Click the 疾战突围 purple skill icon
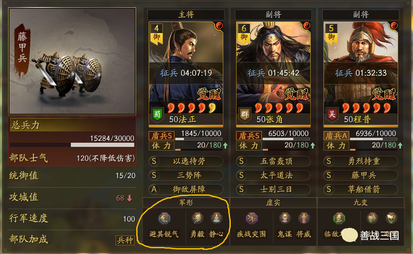Image resolution: width=413 pixels, height=254 pixels. click(251, 218)
